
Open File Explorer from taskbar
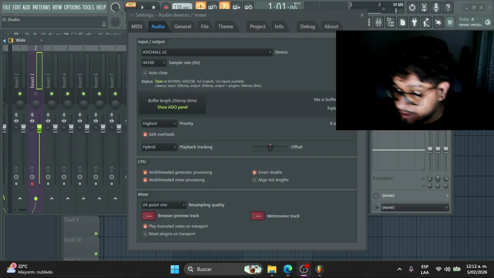tap(272, 269)
